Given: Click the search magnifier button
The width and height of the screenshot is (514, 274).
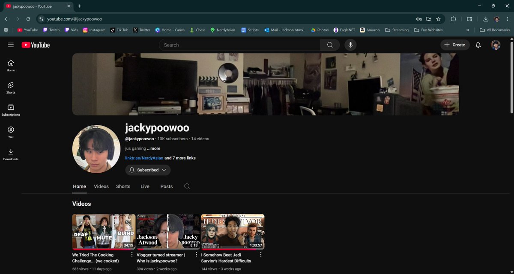Looking at the screenshot, I should [x=330, y=45].
